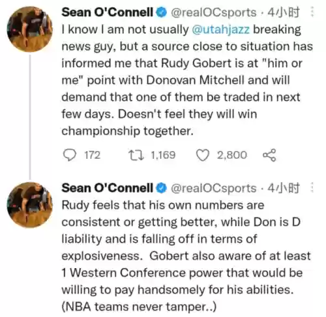This screenshot has width=326, height=317.
Task: Open Sean O'Connell name on second tweet
Action: click(108, 188)
